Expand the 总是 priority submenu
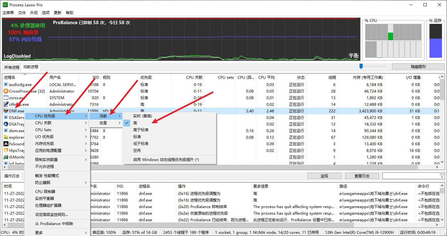 tap(106, 123)
